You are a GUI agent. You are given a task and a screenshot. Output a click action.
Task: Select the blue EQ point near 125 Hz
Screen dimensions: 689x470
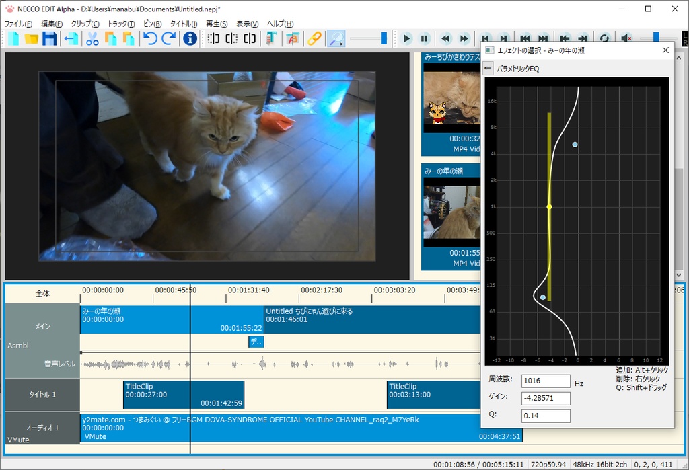pyautogui.click(x=543, y=297)
